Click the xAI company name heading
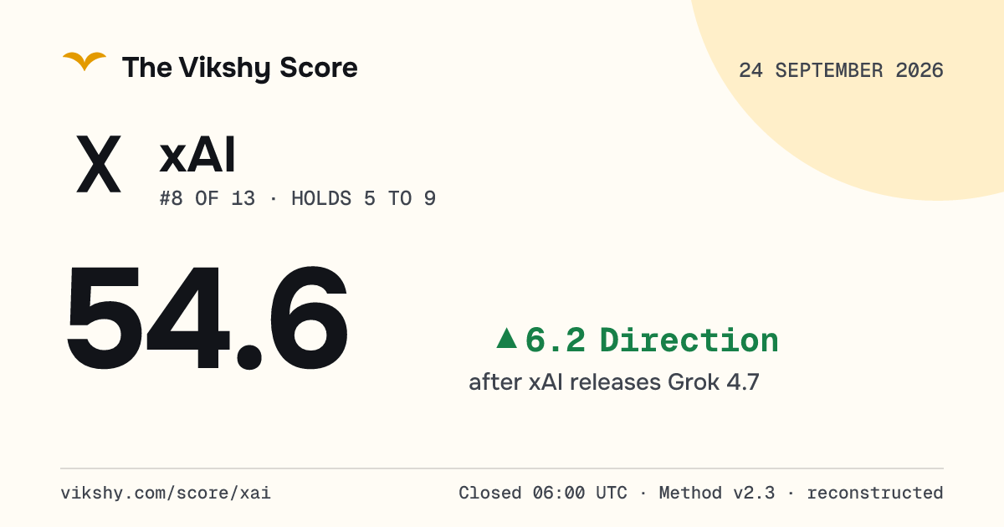Screen dimensions: 1004x527 [197, 156]
